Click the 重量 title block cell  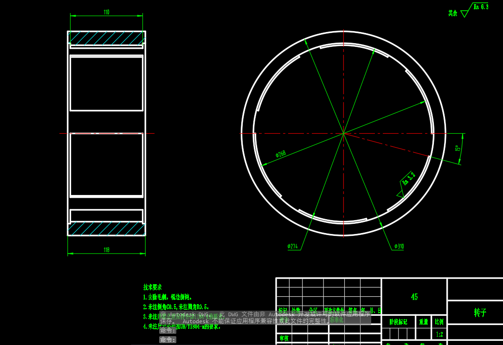[424, 322]
